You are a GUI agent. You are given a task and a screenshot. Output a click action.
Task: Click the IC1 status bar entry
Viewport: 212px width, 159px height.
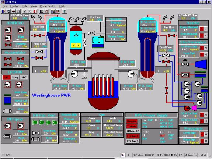(x=181, y=155)
